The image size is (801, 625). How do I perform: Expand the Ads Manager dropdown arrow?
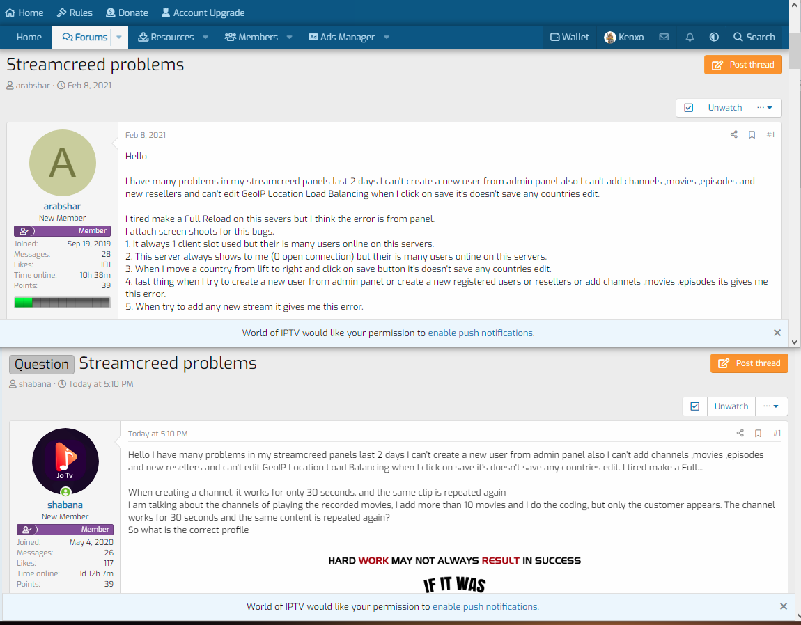386,38
